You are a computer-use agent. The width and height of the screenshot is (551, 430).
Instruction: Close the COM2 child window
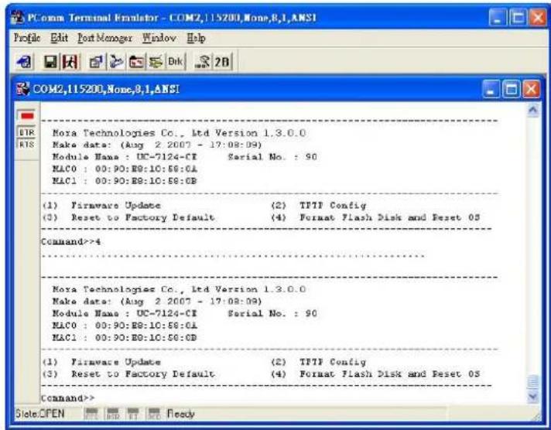pos(531,89)
